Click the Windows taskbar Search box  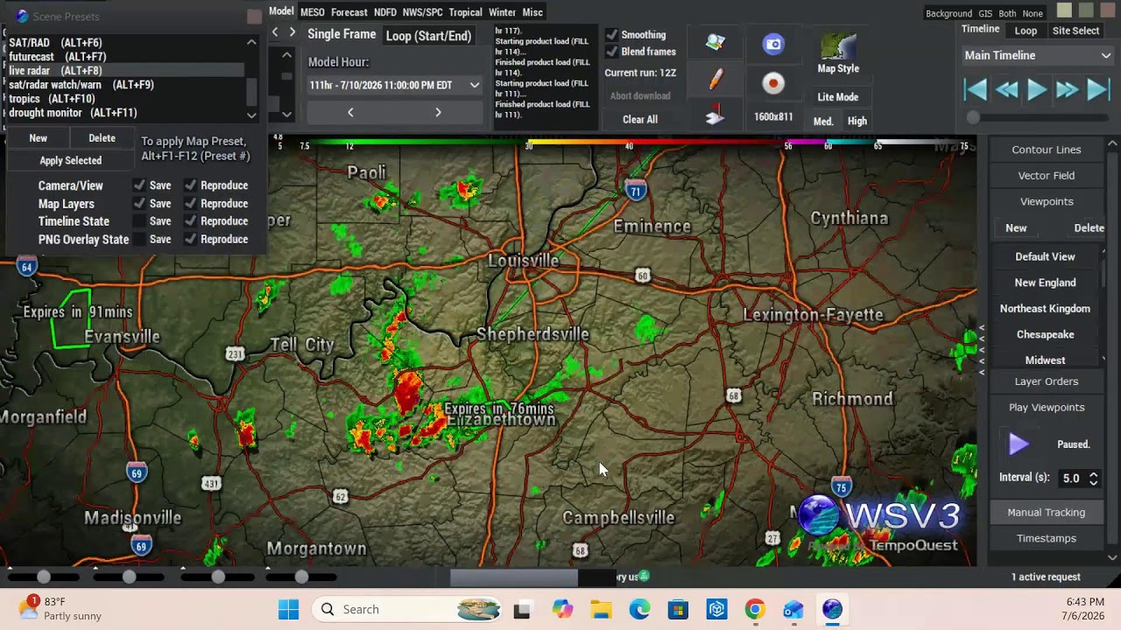(x=407, y=609)
